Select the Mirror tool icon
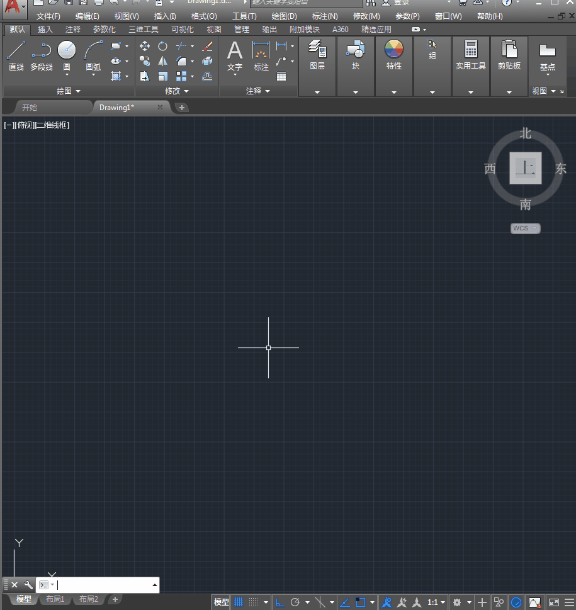576x610 pixels. tap(162, 61)
